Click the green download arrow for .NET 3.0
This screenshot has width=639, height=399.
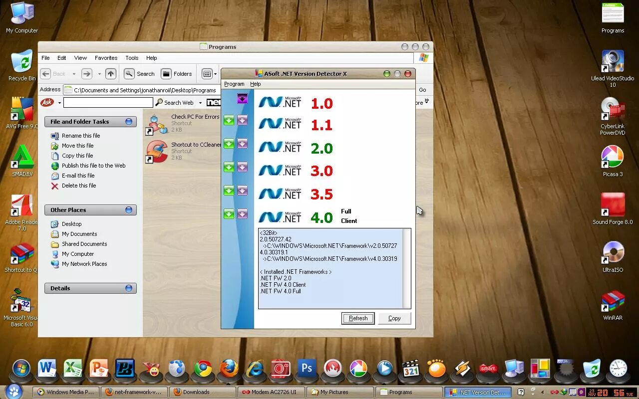tap(229, 167)
